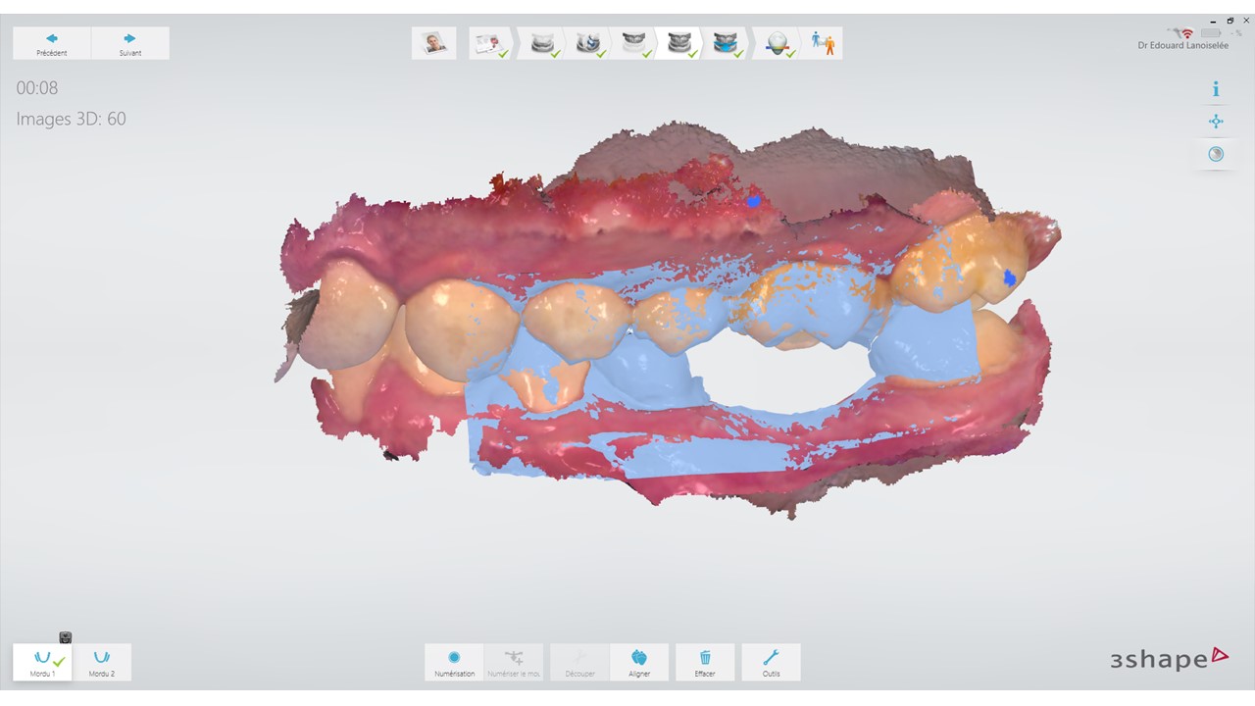Select the active bite scan workflow step
Screen dimensions: 1255x706
[x=678, y=43]
